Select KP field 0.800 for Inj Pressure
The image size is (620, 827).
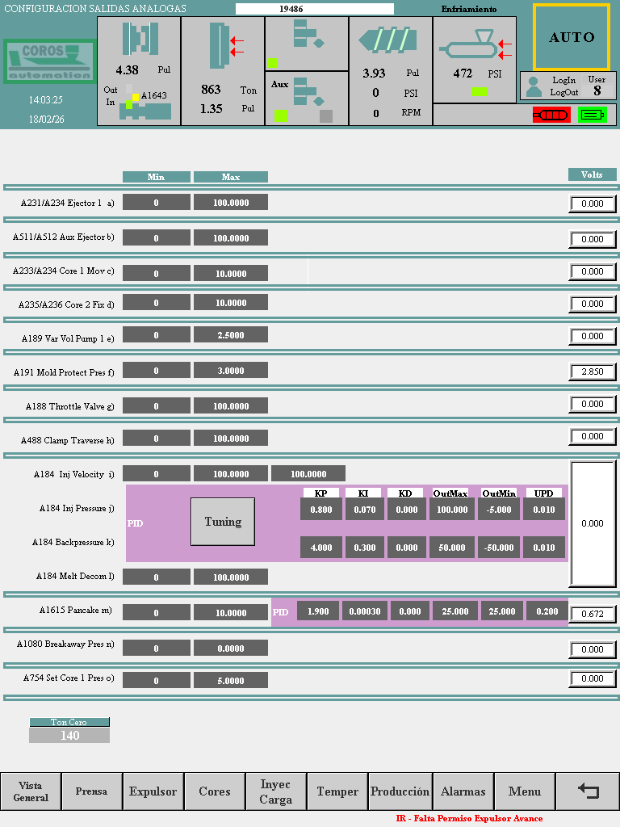pyautogui.click(x=320, y=510)
